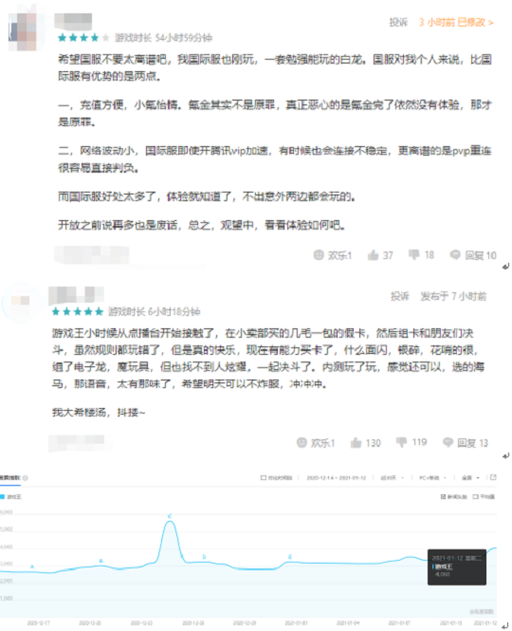Click the 游戏王 blue legend swatch
Screen dimensions: 512x631
pos(2,496)
